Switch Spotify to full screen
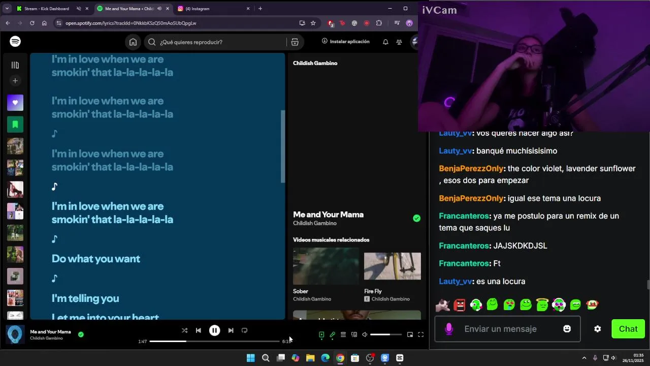The width and height of the screenshot is (650, 366). point(420,334)
